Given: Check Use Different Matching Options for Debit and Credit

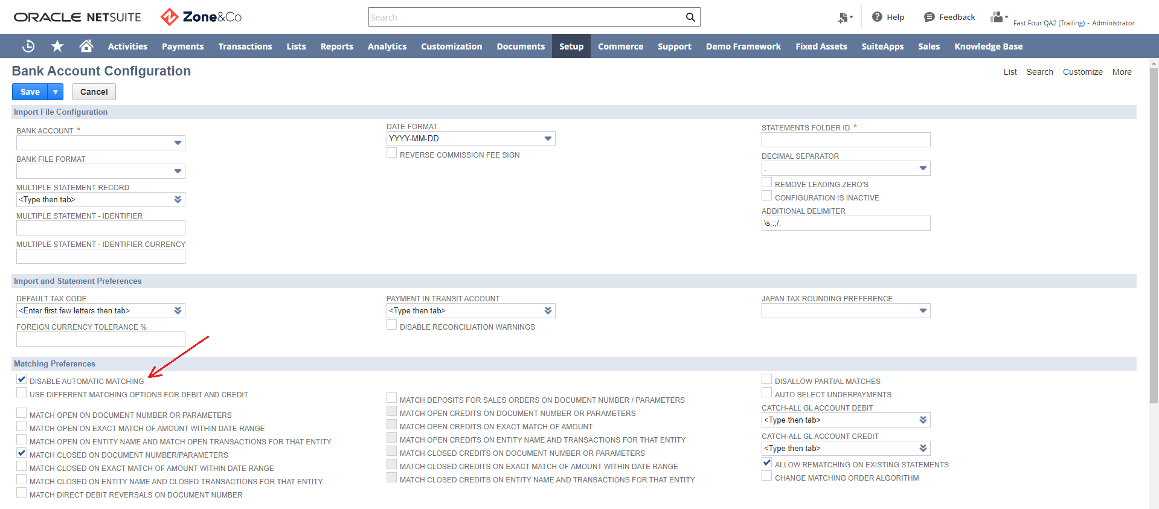Looking at the screenshot, I should click(x=22, y=393).
